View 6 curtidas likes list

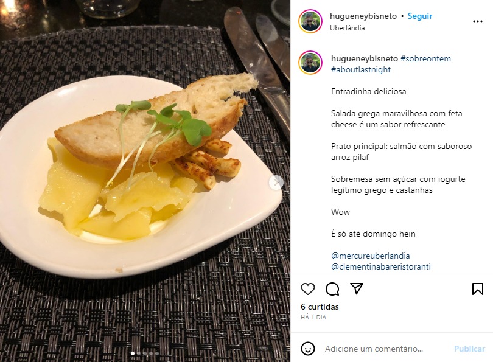click(x=320, y=307)
